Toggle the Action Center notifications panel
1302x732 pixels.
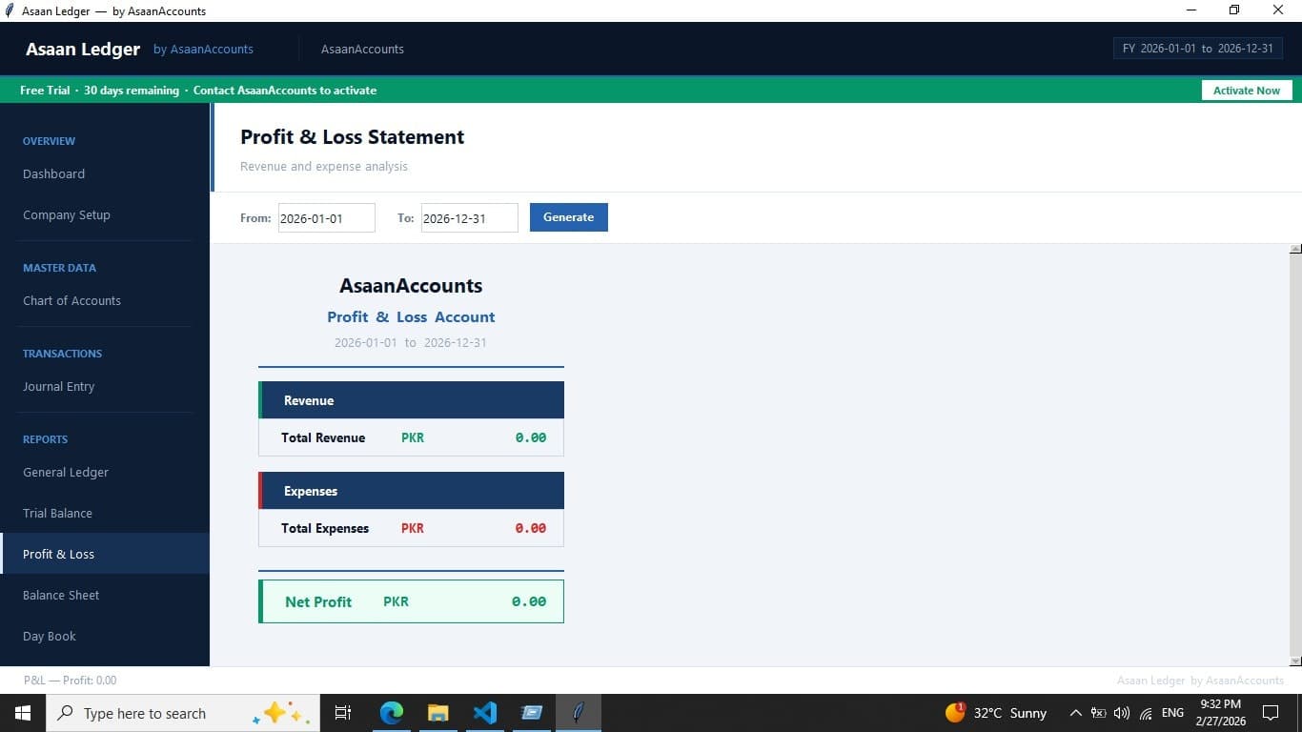point(1270,712)
